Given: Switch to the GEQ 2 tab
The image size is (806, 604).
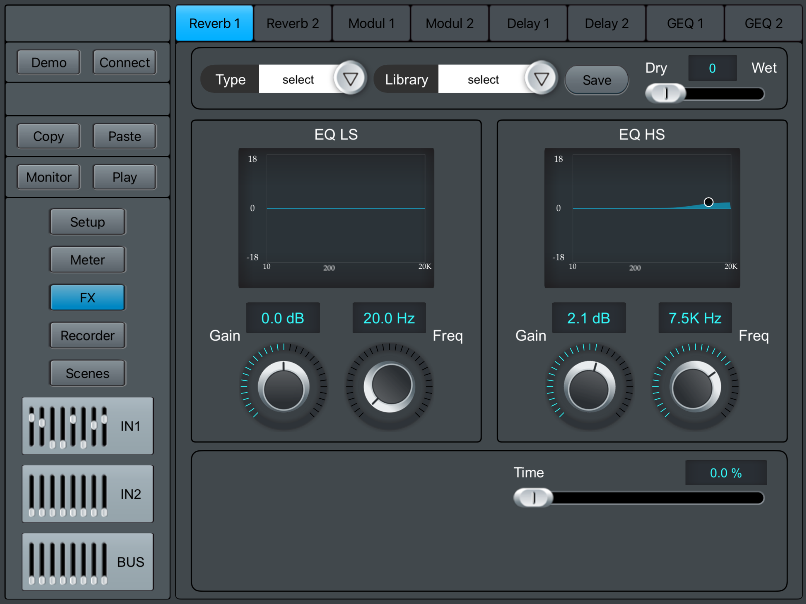Looking at the screenshot, I should [764, 23].
